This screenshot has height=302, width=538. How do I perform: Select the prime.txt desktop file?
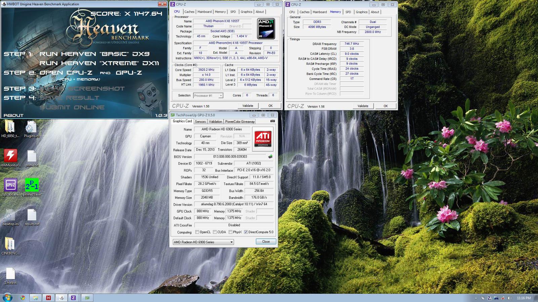[x=32, y=158]
